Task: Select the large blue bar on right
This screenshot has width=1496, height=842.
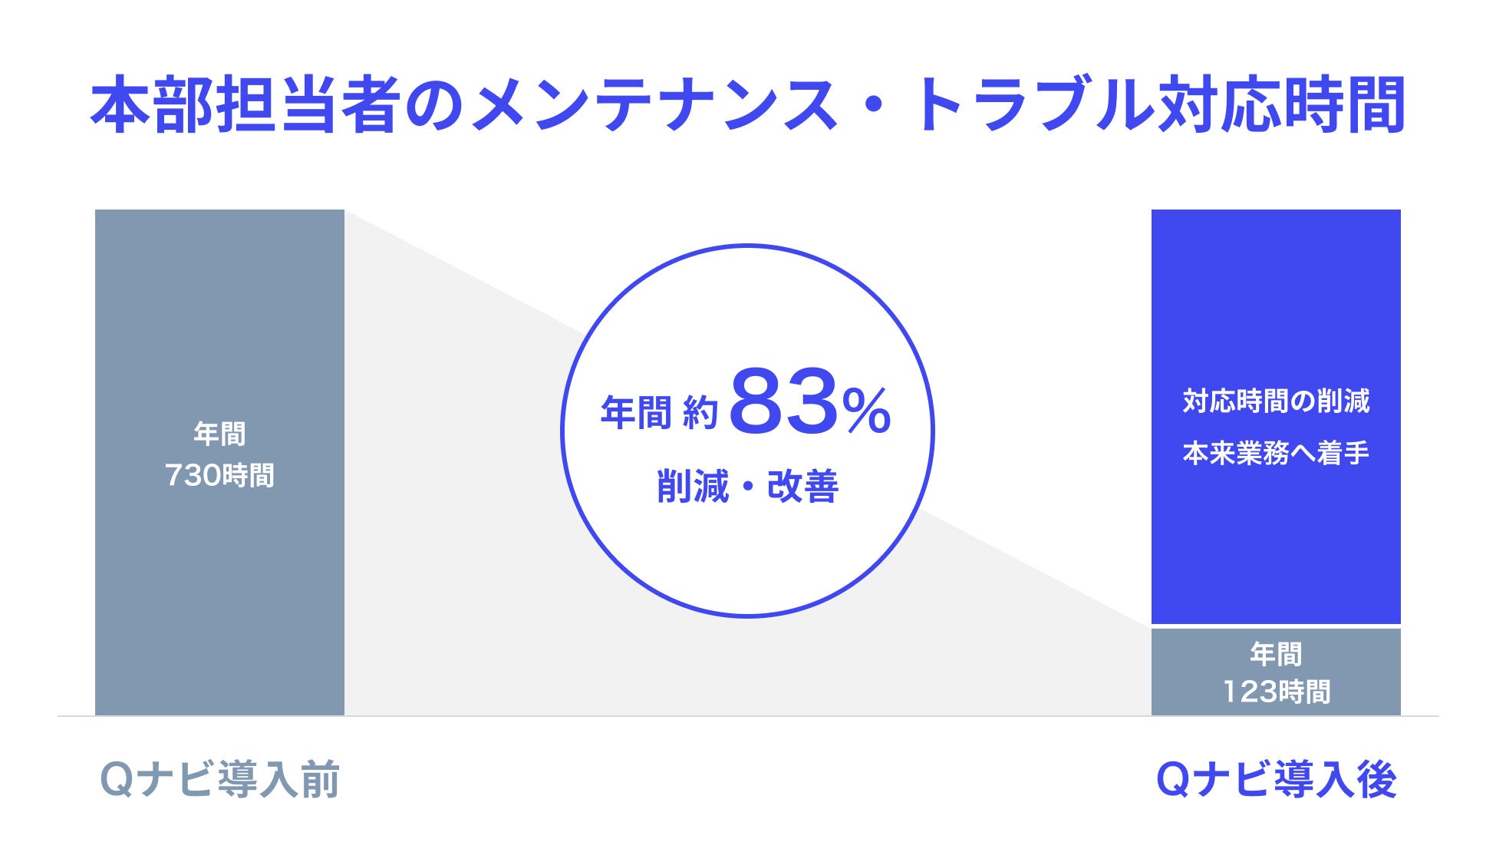Action: (x=1276, y=416)
